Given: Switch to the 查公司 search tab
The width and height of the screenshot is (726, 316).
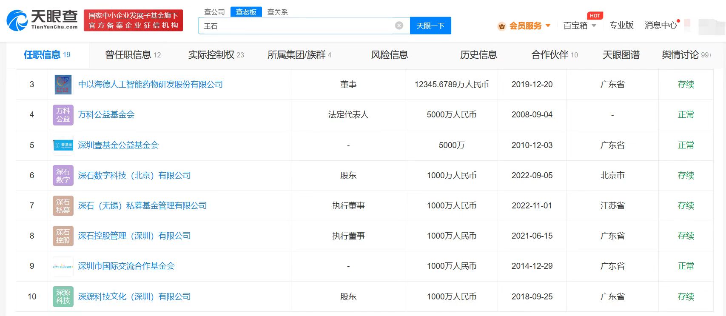Looking at the screenshot, I should pos(214,12).
